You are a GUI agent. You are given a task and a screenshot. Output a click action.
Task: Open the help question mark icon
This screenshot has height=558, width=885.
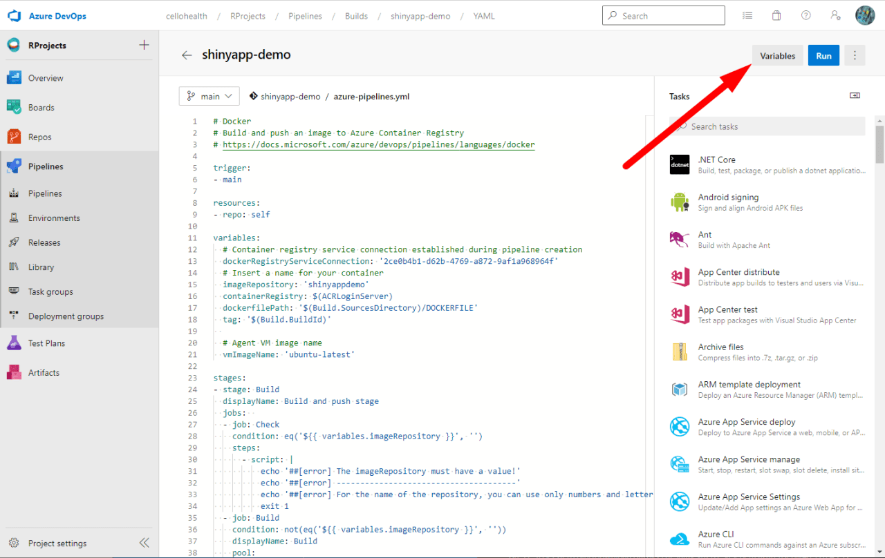coord(805,15)
